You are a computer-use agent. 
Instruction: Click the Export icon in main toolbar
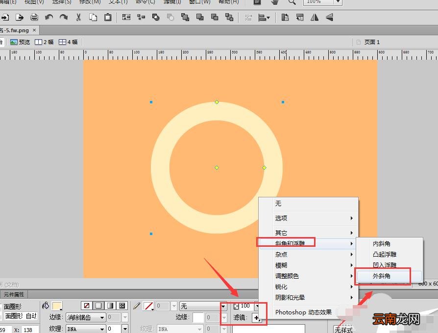tap(20, 17)
